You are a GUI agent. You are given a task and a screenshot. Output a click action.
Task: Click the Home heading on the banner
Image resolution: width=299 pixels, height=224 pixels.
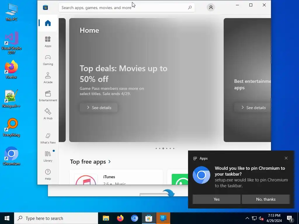(89, 30)
